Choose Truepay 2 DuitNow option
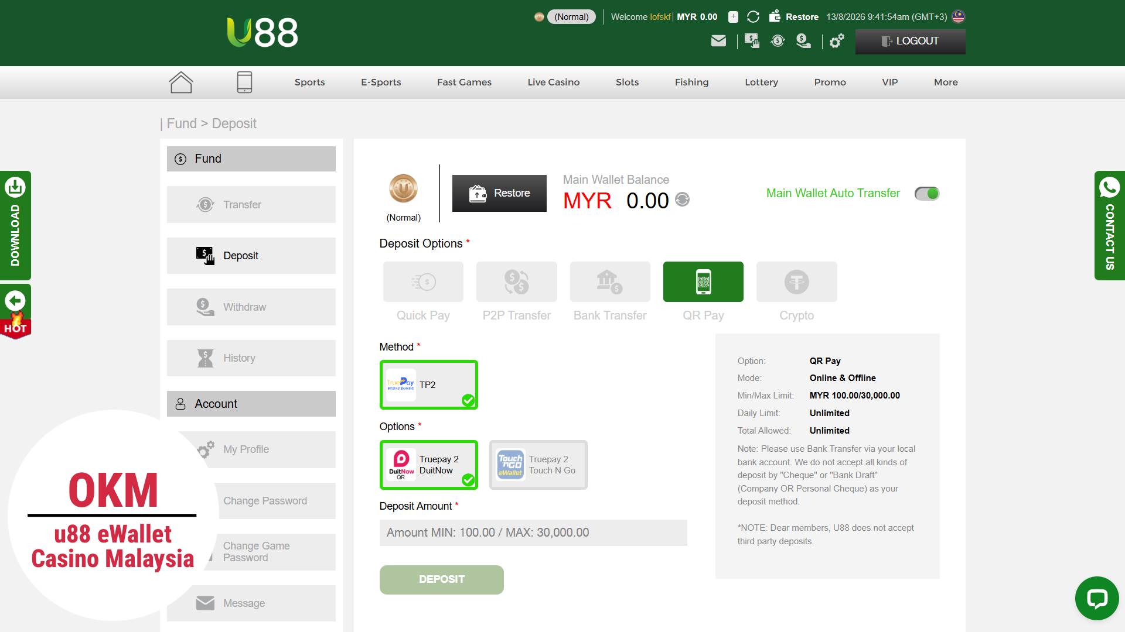Screen dimensions: 1125x632 429,465
